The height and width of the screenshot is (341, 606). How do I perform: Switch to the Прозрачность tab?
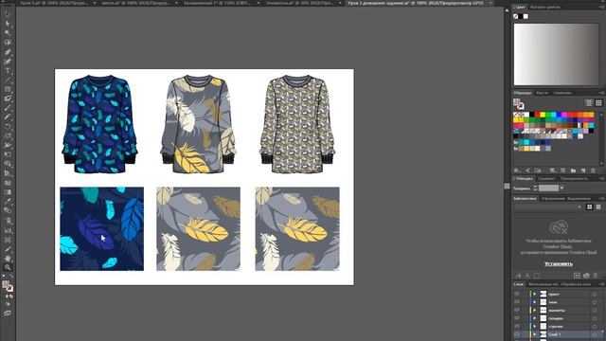575,179
